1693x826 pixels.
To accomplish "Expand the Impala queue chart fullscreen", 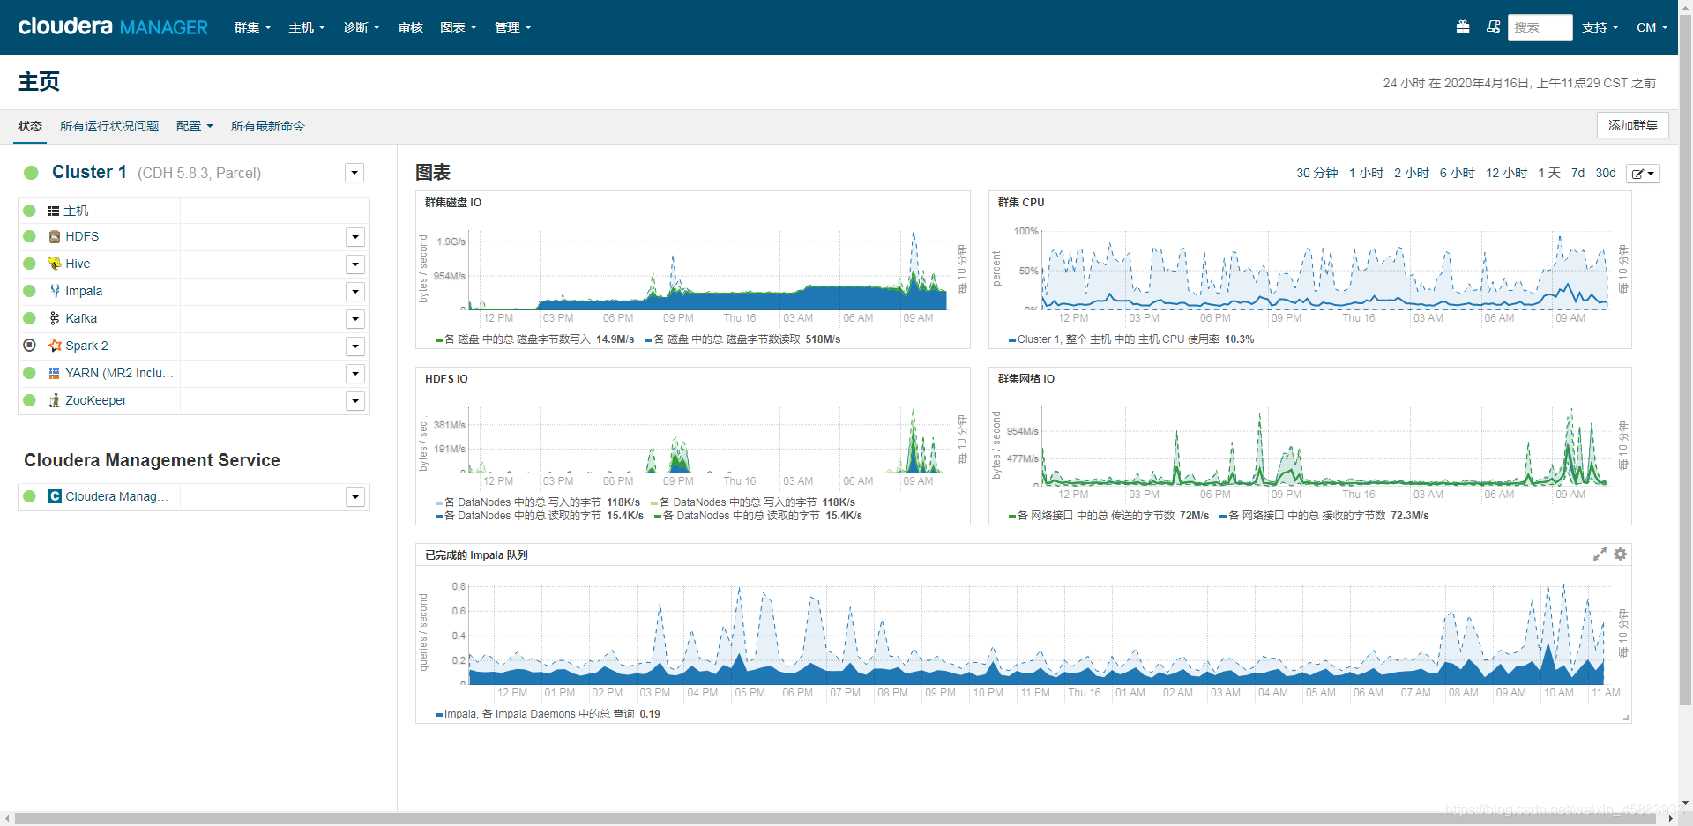I will [x=1600, y=554].
